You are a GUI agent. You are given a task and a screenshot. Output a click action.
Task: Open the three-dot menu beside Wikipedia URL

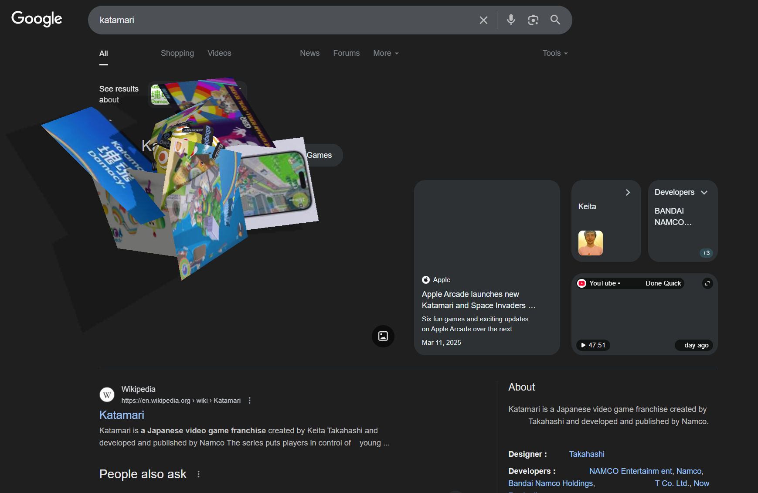tap(250, 401)
